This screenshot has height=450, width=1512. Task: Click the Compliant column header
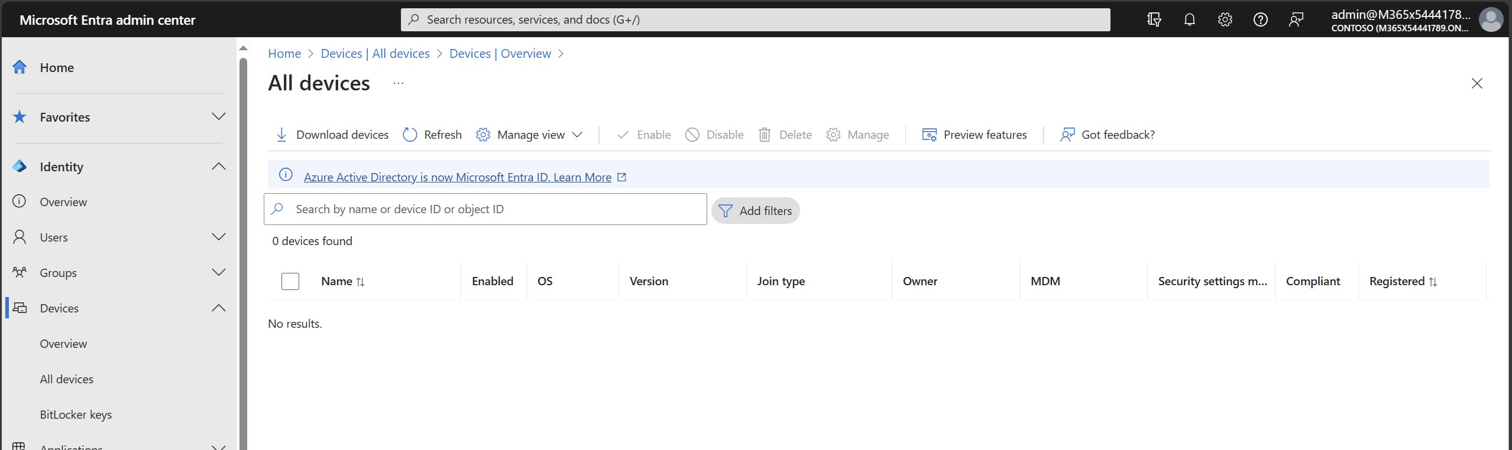[x=1313, y=281]
